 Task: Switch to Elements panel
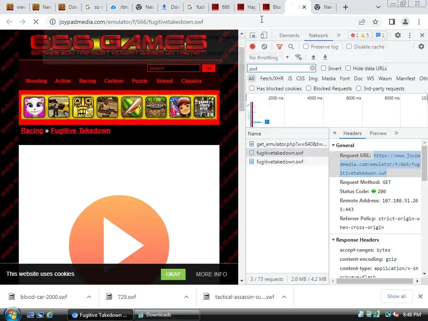[289, 36]
